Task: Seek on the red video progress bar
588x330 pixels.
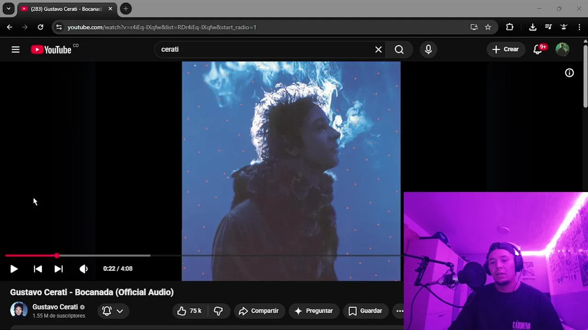Action: point(31,255)
